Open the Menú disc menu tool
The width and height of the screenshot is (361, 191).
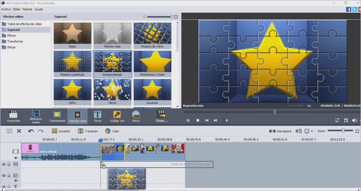click(136, 116)
